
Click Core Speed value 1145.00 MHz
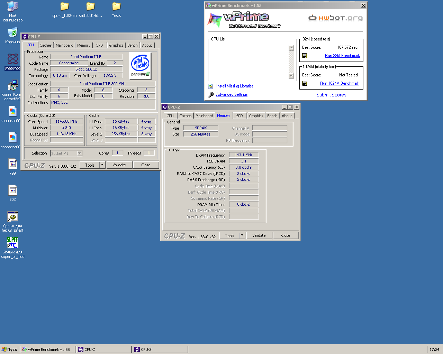tap(66, 121)
